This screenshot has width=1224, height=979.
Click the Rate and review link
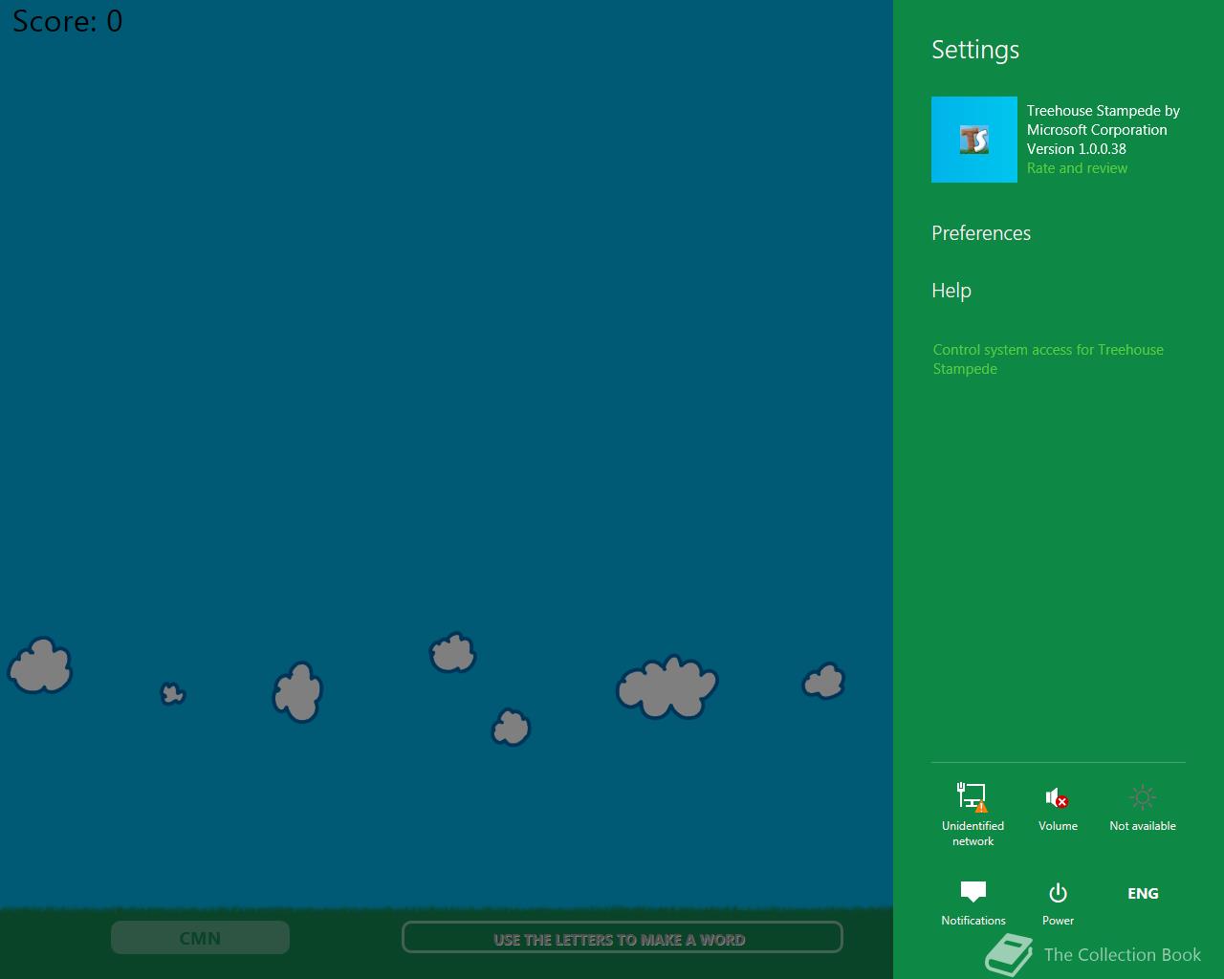pyautogui.click(x=1077, y=168)
